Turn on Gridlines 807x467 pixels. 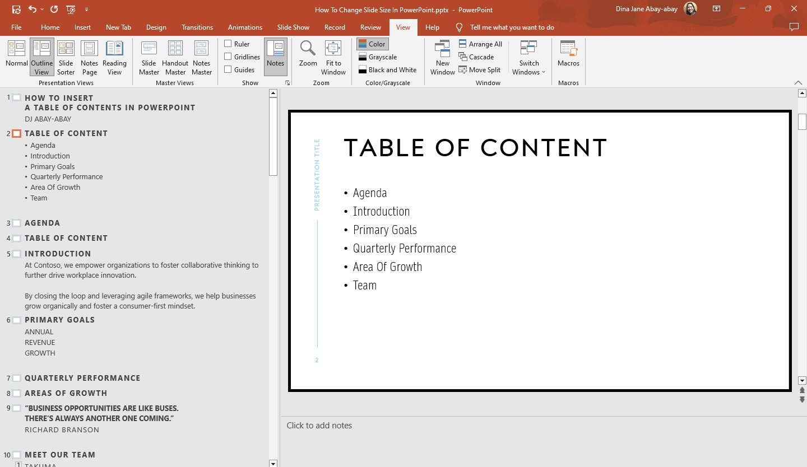click(228, 57)
